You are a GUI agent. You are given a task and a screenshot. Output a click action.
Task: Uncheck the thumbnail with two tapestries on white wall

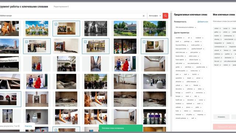[144, 42]
